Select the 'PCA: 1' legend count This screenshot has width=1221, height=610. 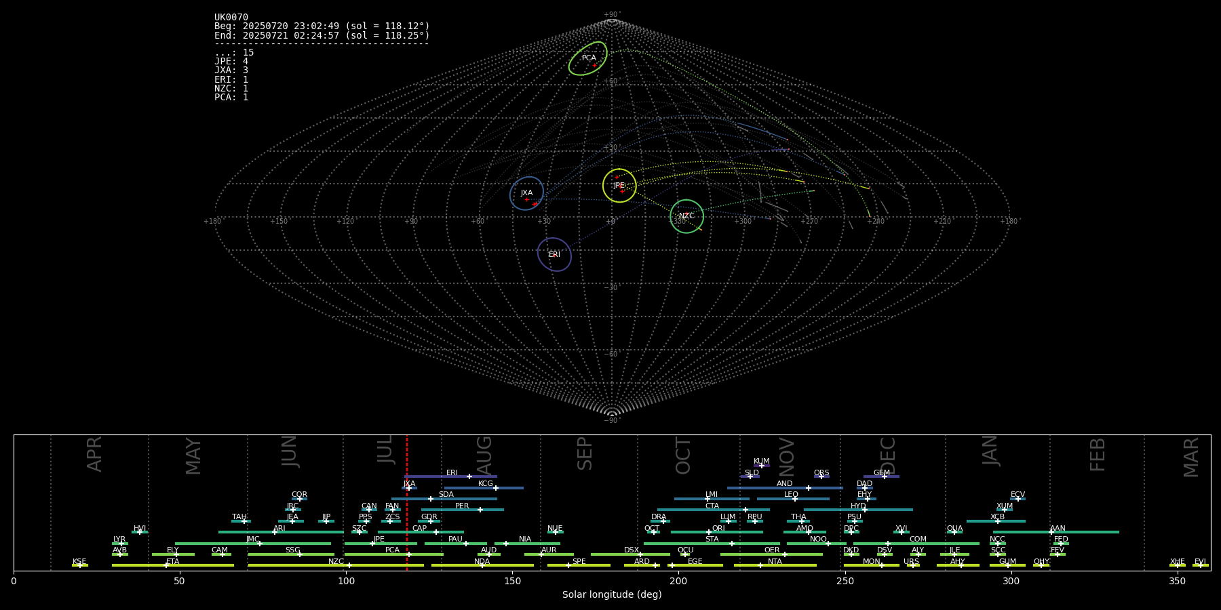pos(231,98)
